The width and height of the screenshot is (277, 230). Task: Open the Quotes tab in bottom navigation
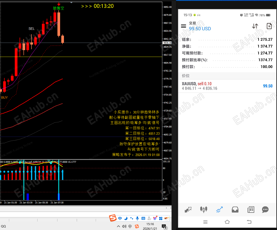[188, 210]
